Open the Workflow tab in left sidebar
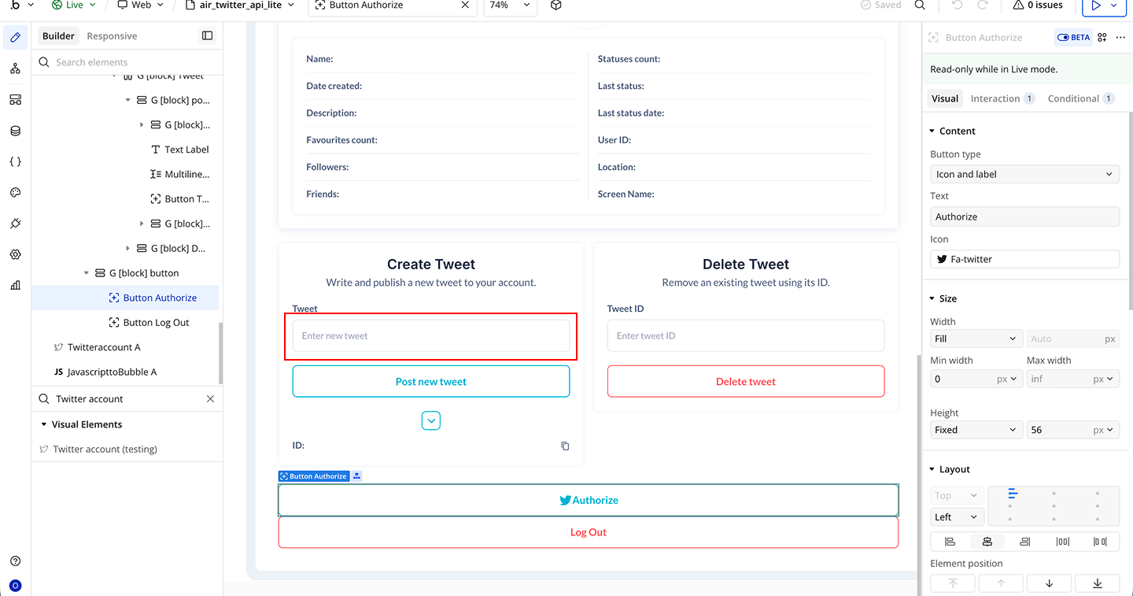Screen dimensions: 1133x596 tap(15, 68)
